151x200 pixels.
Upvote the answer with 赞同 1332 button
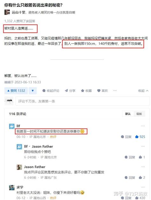(16, 91)
